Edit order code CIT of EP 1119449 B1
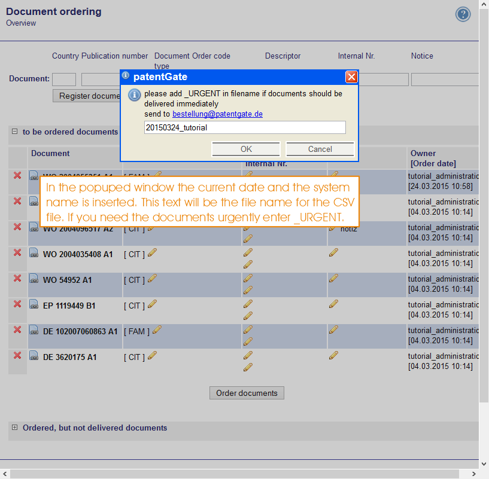Image resolution: width=489 pixels, height=479 pixels. pyautogui.click(x=152, y=304)
